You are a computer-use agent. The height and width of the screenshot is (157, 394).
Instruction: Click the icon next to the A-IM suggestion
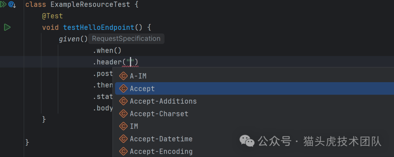[x=123, y=76]
